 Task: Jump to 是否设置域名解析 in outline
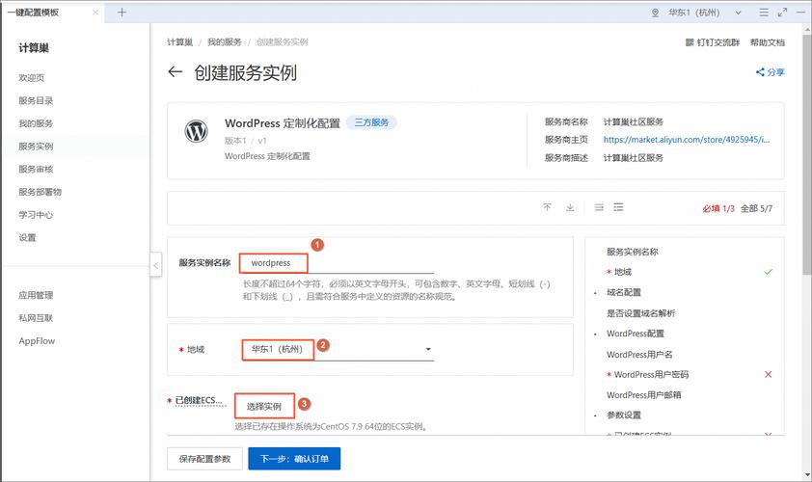coord(640,313)
